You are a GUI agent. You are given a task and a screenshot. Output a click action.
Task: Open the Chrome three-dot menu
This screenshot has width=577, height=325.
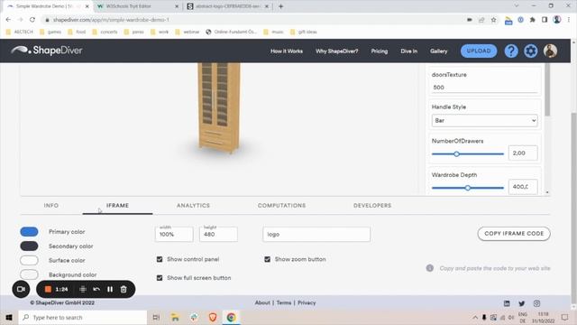tap(569, 20)
